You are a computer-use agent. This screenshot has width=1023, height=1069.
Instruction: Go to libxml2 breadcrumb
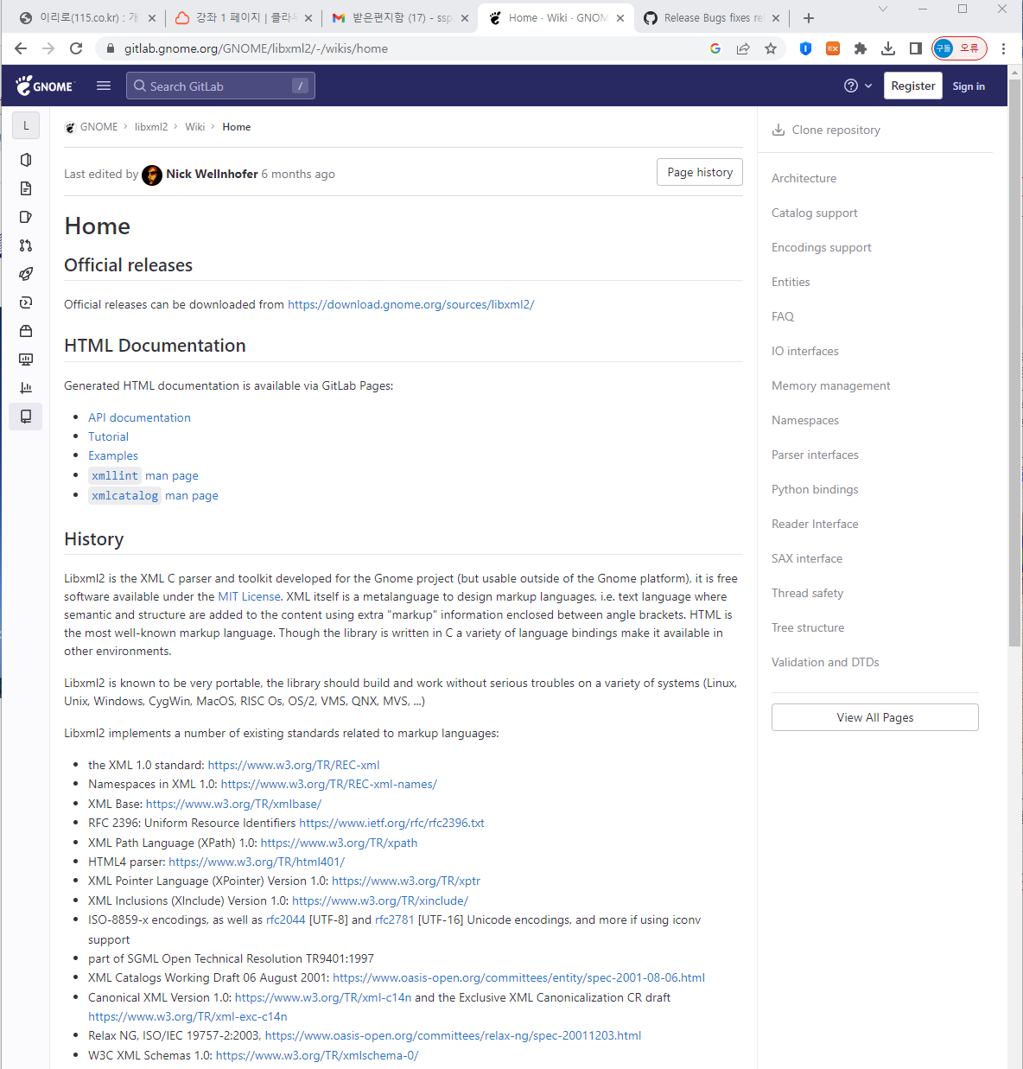pyautogui.click(x=151, y=127)
